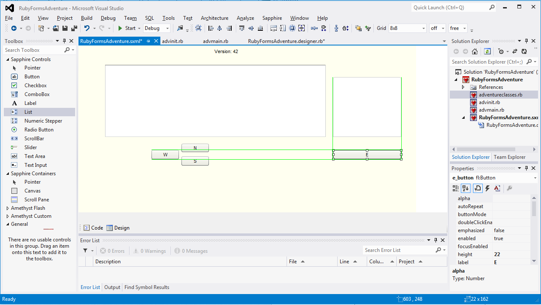Image resolution: width=541 pixels, height=305 pixels.
Task: Pin the RubyFormsAdventure.sxml tab
Action: click(149, 41)
